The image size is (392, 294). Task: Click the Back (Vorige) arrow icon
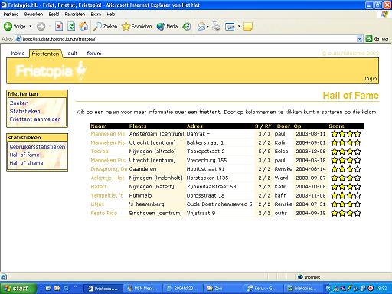pyautogui.click(x=8, y=26)
